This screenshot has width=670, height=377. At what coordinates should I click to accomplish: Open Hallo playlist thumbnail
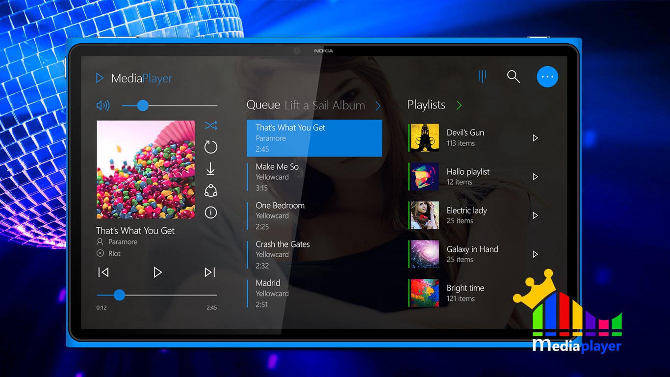click(425, 177)
